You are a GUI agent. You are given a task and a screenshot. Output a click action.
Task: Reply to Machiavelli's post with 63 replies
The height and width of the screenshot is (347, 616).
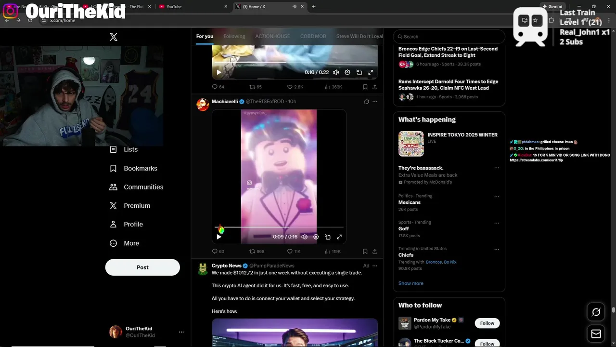tap(218, 251)
